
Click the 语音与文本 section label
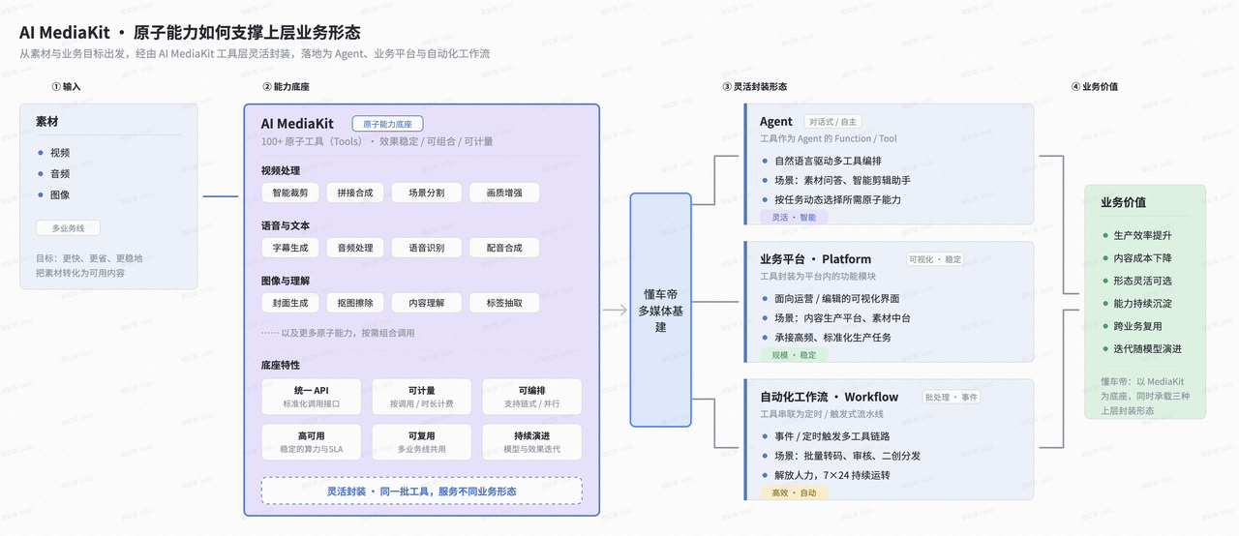point(285,225)
